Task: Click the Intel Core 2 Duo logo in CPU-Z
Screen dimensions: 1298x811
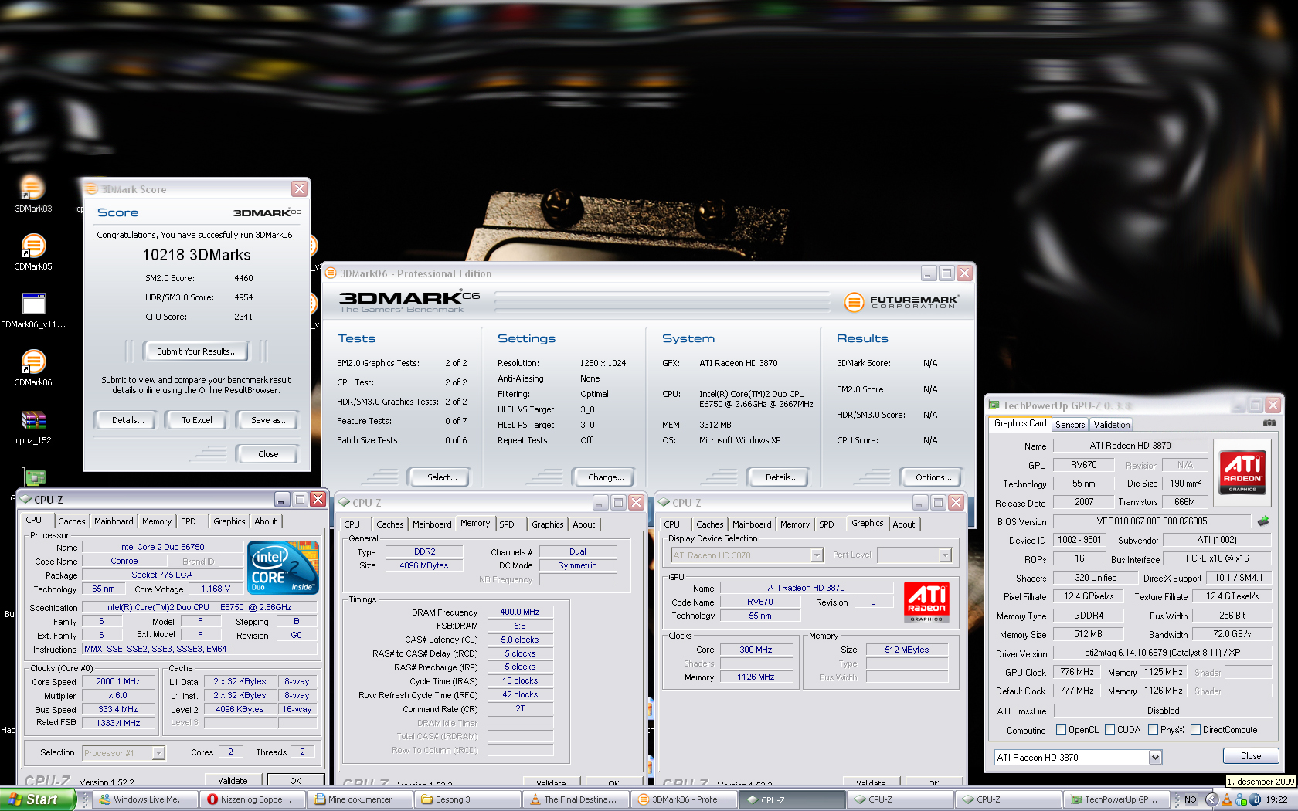Action: 282,567
